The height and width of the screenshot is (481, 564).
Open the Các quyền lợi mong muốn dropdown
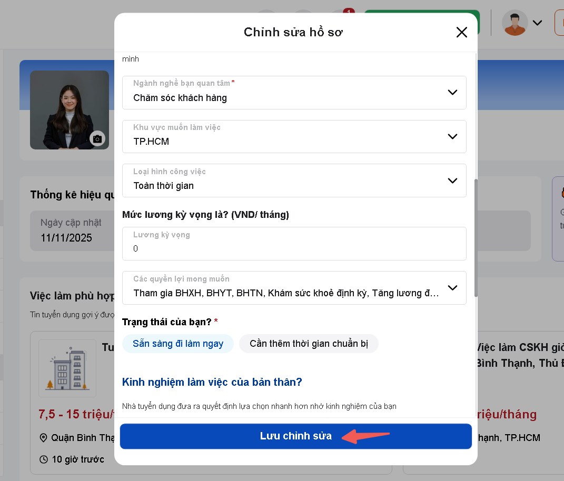coord(294,288)
